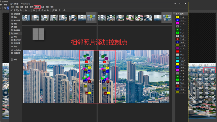
Task: Click distance value 132.6 for point 10
Action: coord(182,45)
